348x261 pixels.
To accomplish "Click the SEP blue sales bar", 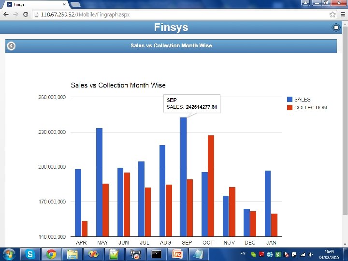I will (184, 177).
